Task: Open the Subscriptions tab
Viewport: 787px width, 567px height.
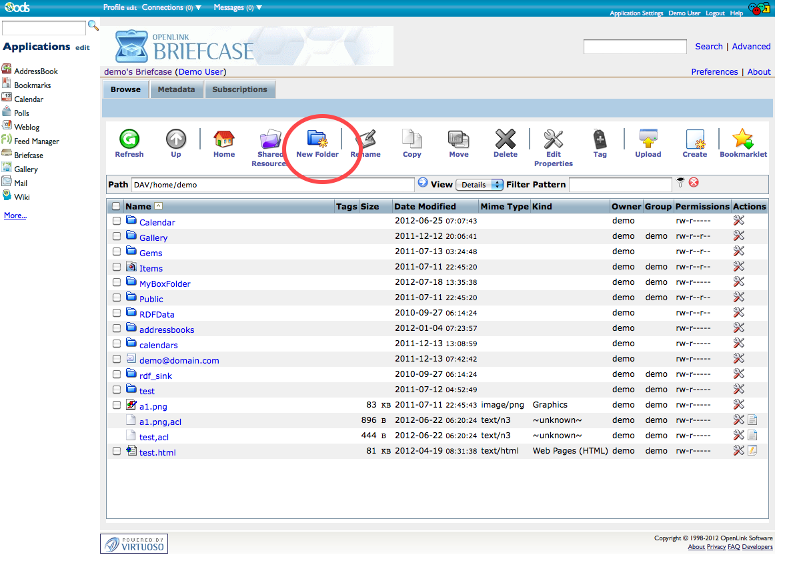Action: (239, 89)
